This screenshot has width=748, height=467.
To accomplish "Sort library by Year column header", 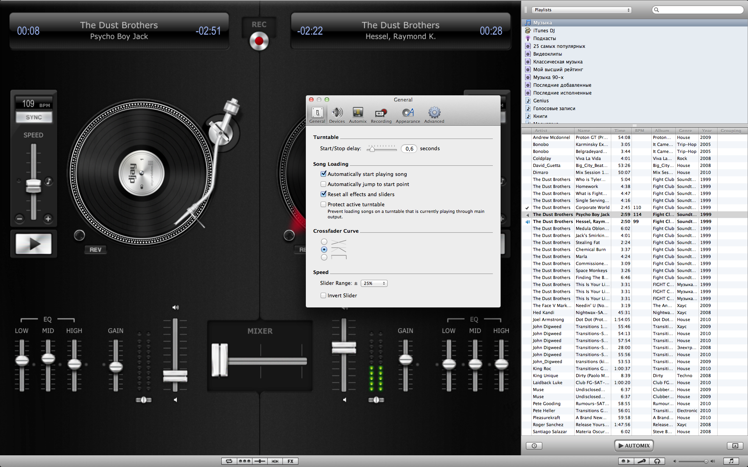I will click(x=708, y=131).
